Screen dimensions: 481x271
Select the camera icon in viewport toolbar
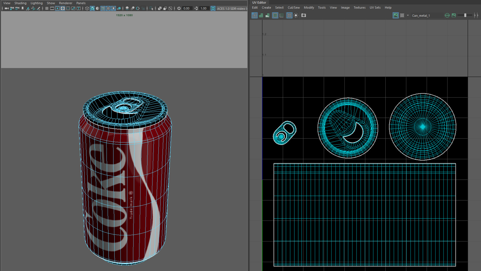tap(6, 8)
